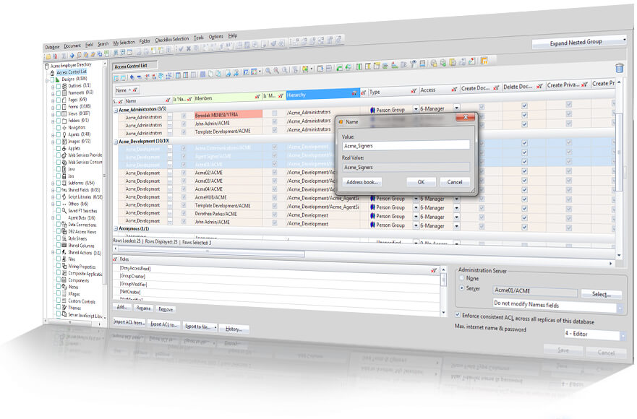Click the filter icon in the Access column header
The height and width of the screenshot is (419, 637).
coord(454,90)
